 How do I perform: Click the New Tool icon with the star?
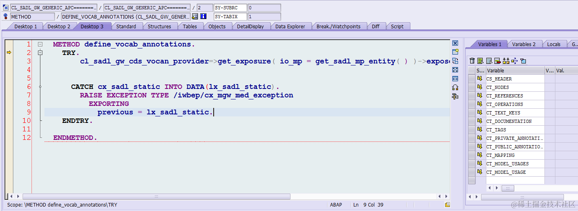click(x=455, y=52)
